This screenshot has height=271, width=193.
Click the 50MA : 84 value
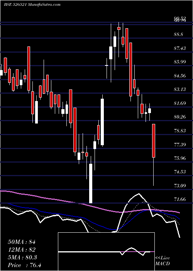pos(22,242)
